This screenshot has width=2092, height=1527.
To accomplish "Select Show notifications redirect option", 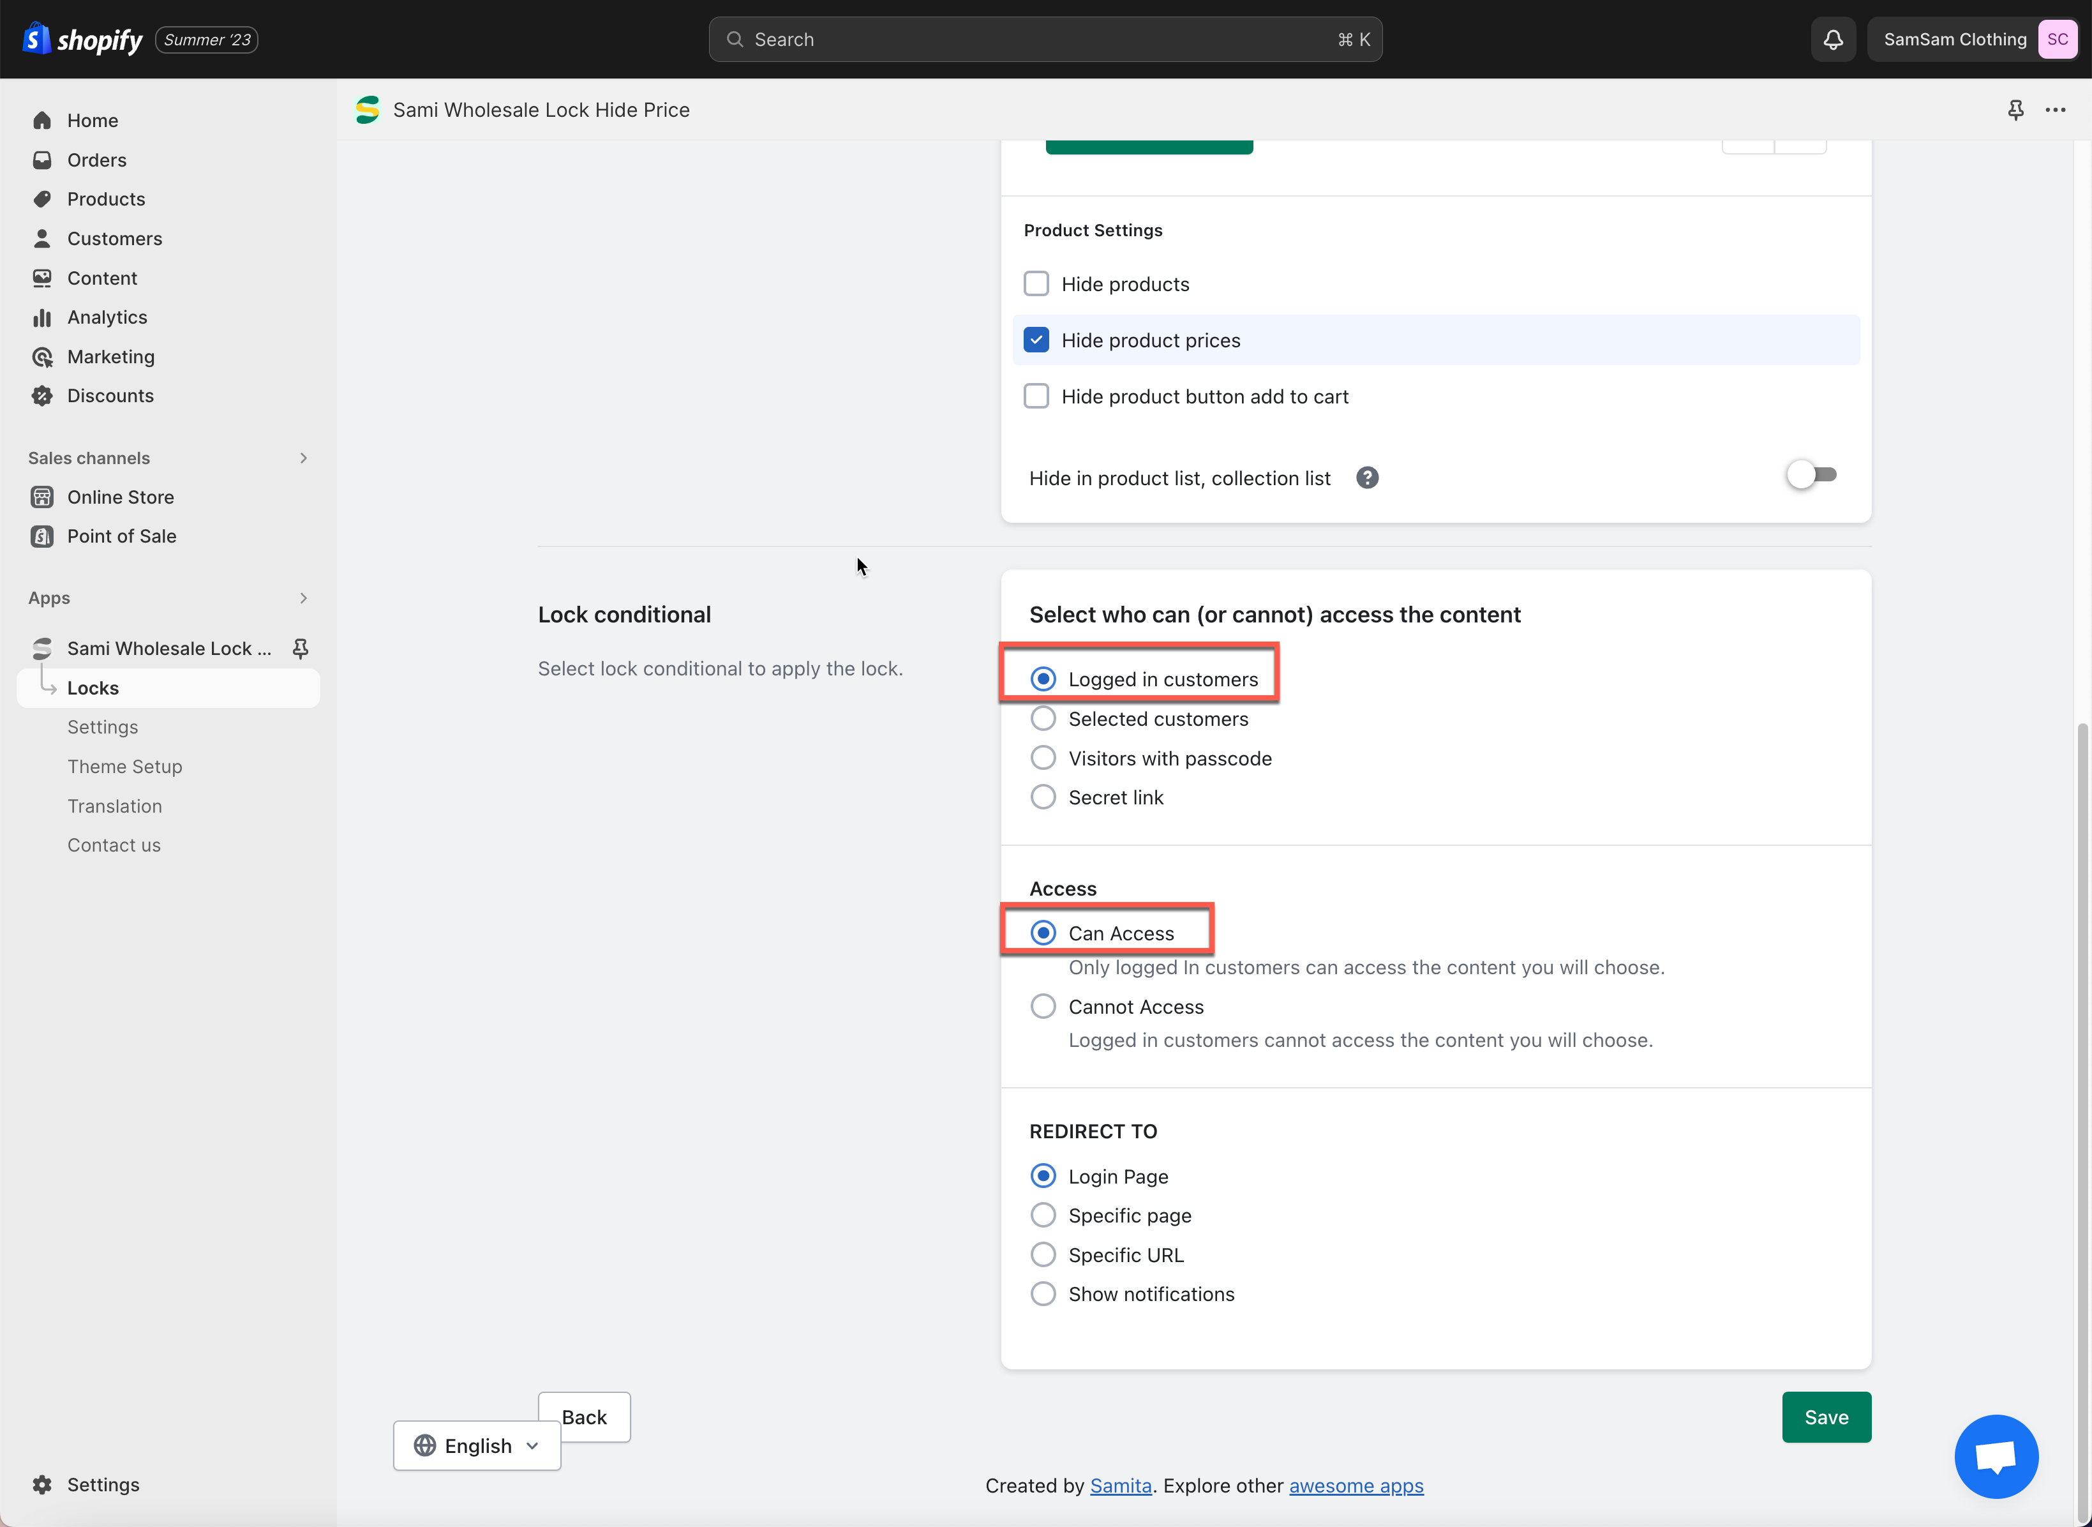I will (x=1043, y=1294).
